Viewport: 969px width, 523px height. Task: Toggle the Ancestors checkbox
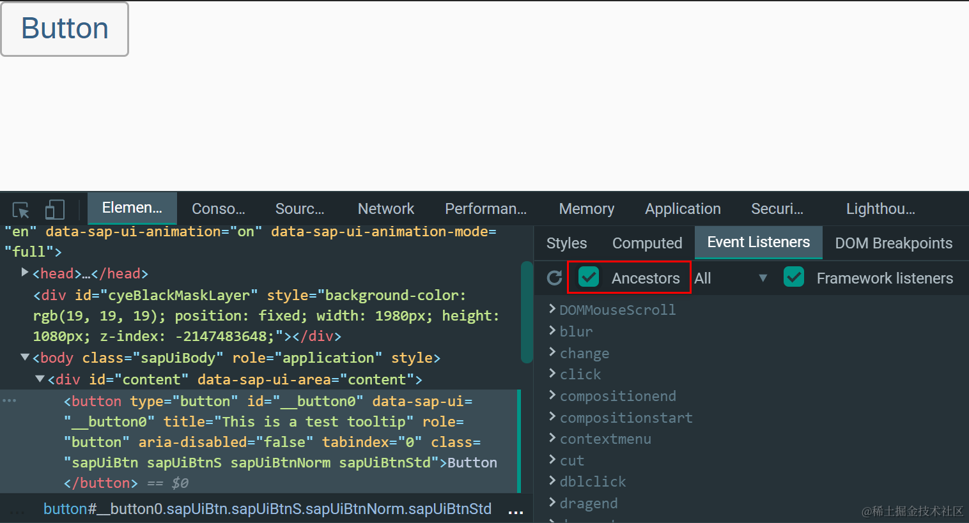tap(589, 277)
